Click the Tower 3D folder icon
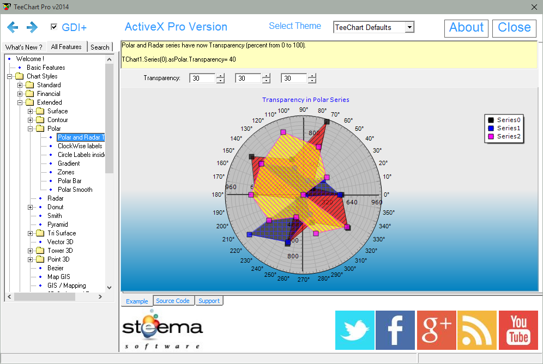The height and width of the screenshot is (364, 543). click(40, 251)
